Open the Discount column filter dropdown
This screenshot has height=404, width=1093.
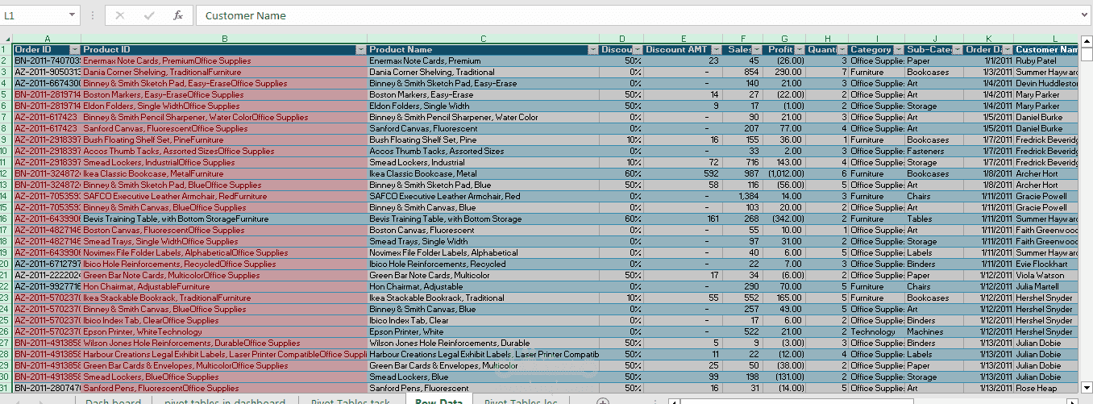click(638, 50)
